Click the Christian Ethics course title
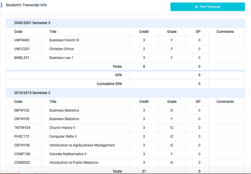The height and width of the screenshot is (174, 251). pos(61,49)
